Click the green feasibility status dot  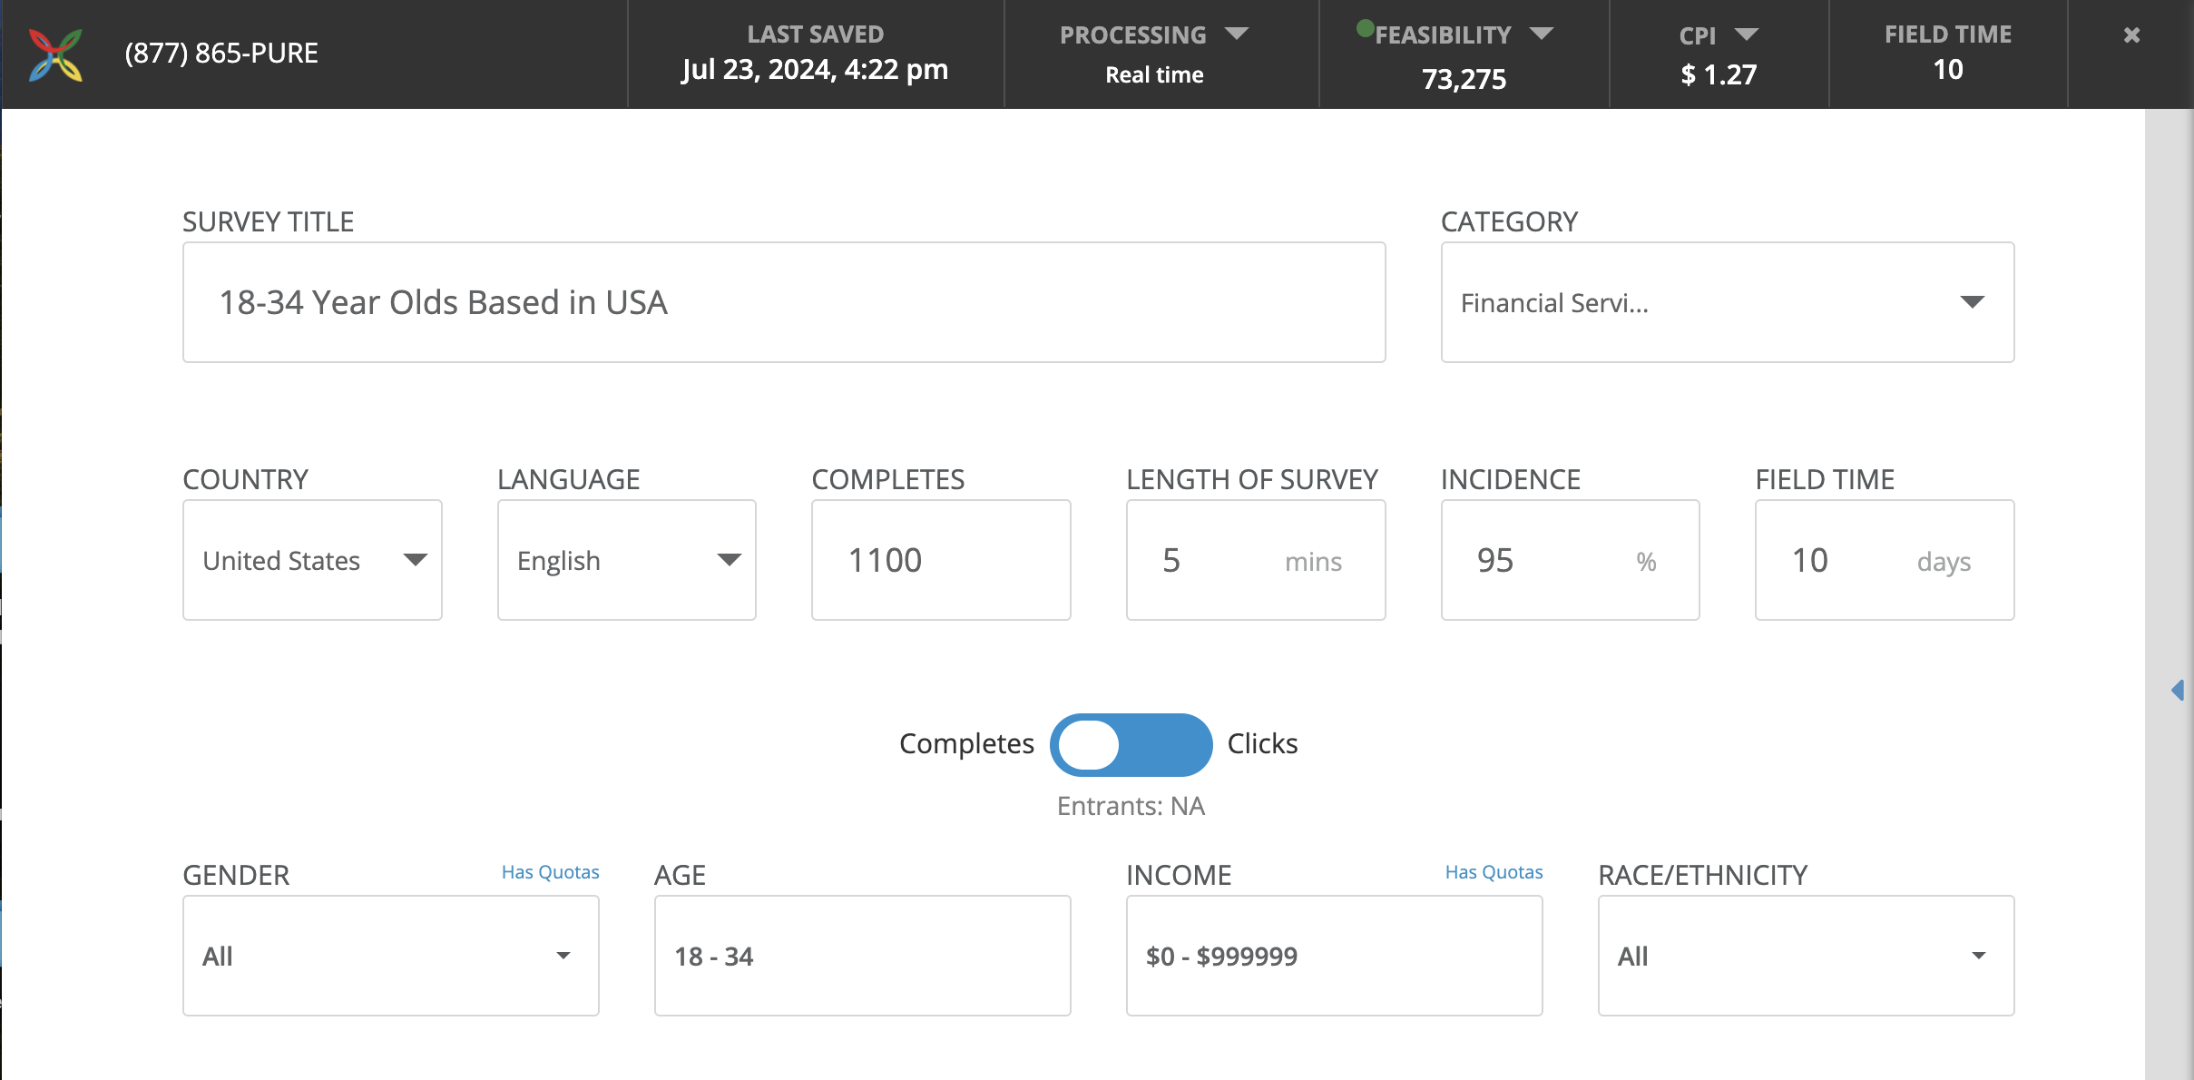click(1365, 29)
